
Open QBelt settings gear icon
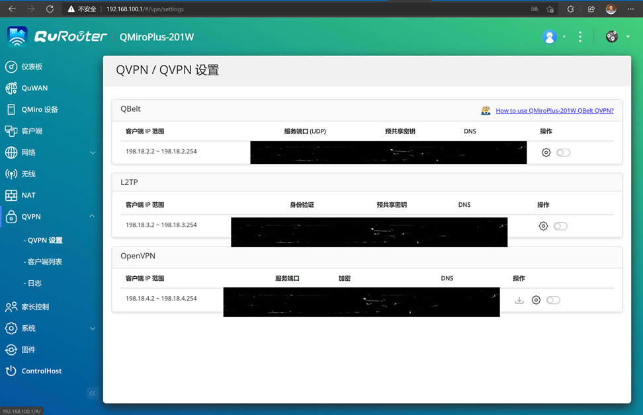point(546,153)
